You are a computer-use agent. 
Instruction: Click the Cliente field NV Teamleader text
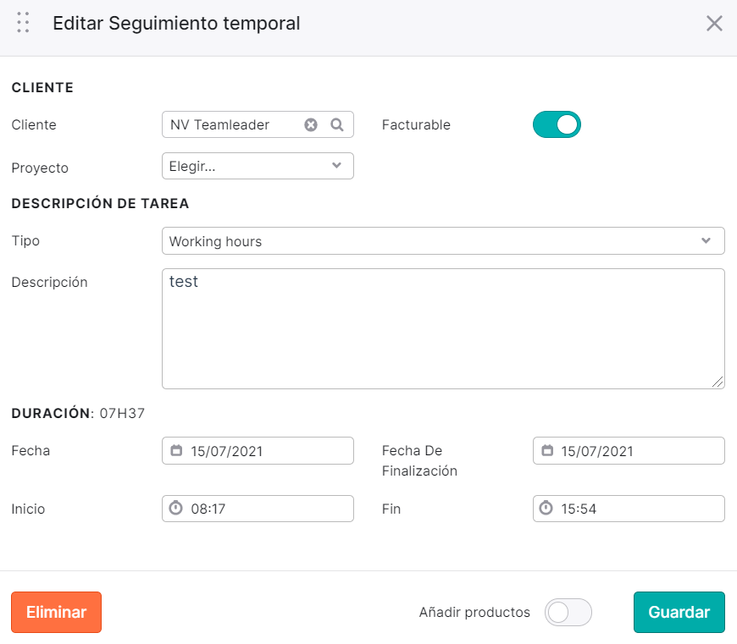(219, 124)
